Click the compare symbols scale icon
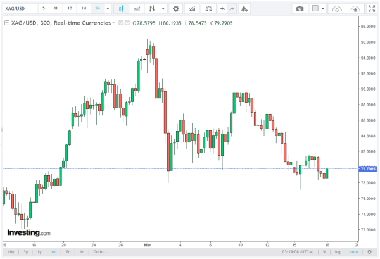 (x=208, y=9)
